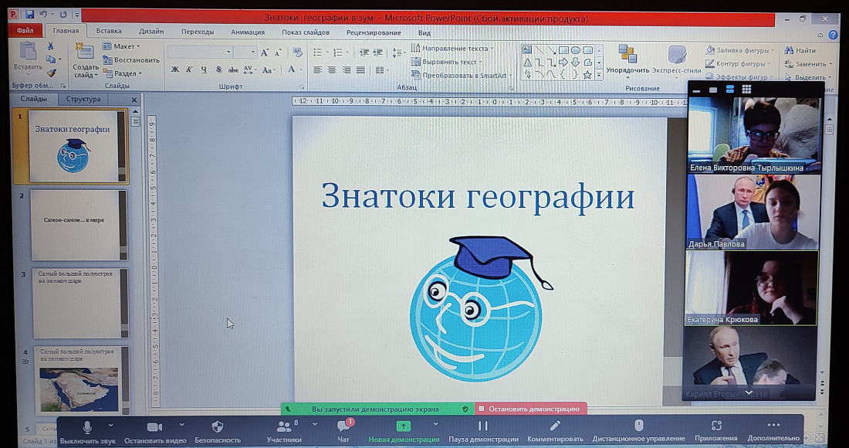The image size is (849, 448).
Task: Toggle italic formatting with the К button
Action: pyautogui.click(x=191, y=69)
